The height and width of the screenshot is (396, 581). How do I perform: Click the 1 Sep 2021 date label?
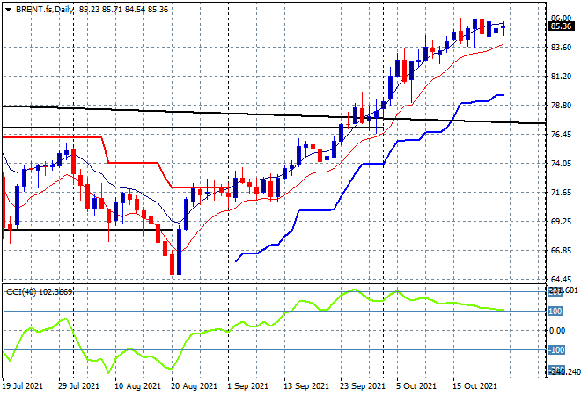coord(247,386)
